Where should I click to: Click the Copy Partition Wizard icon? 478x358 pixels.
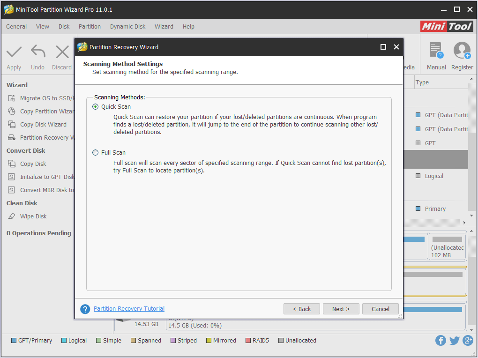12,112
